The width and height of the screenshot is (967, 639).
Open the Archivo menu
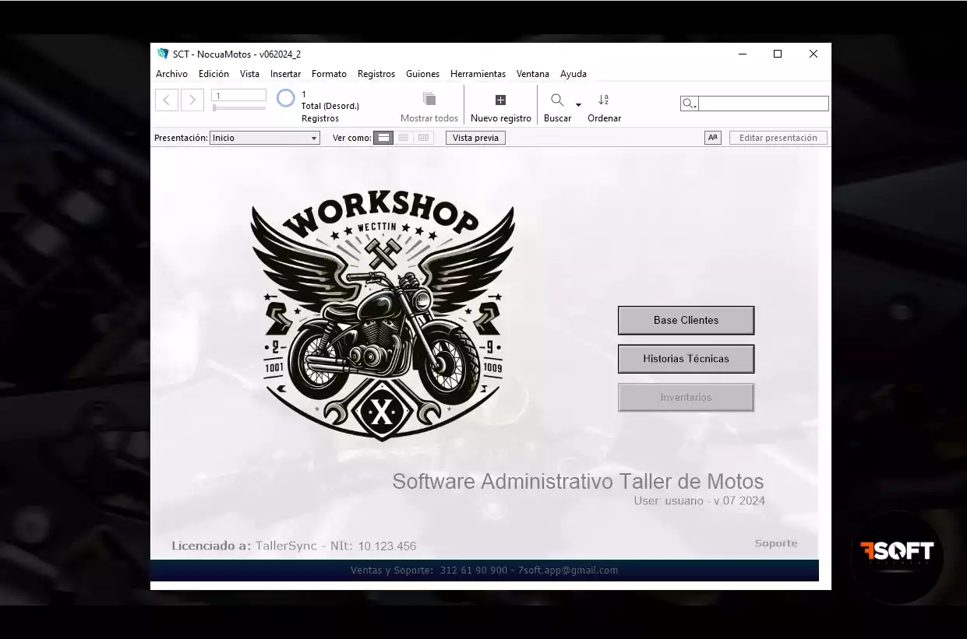click(x=171, y=74)
